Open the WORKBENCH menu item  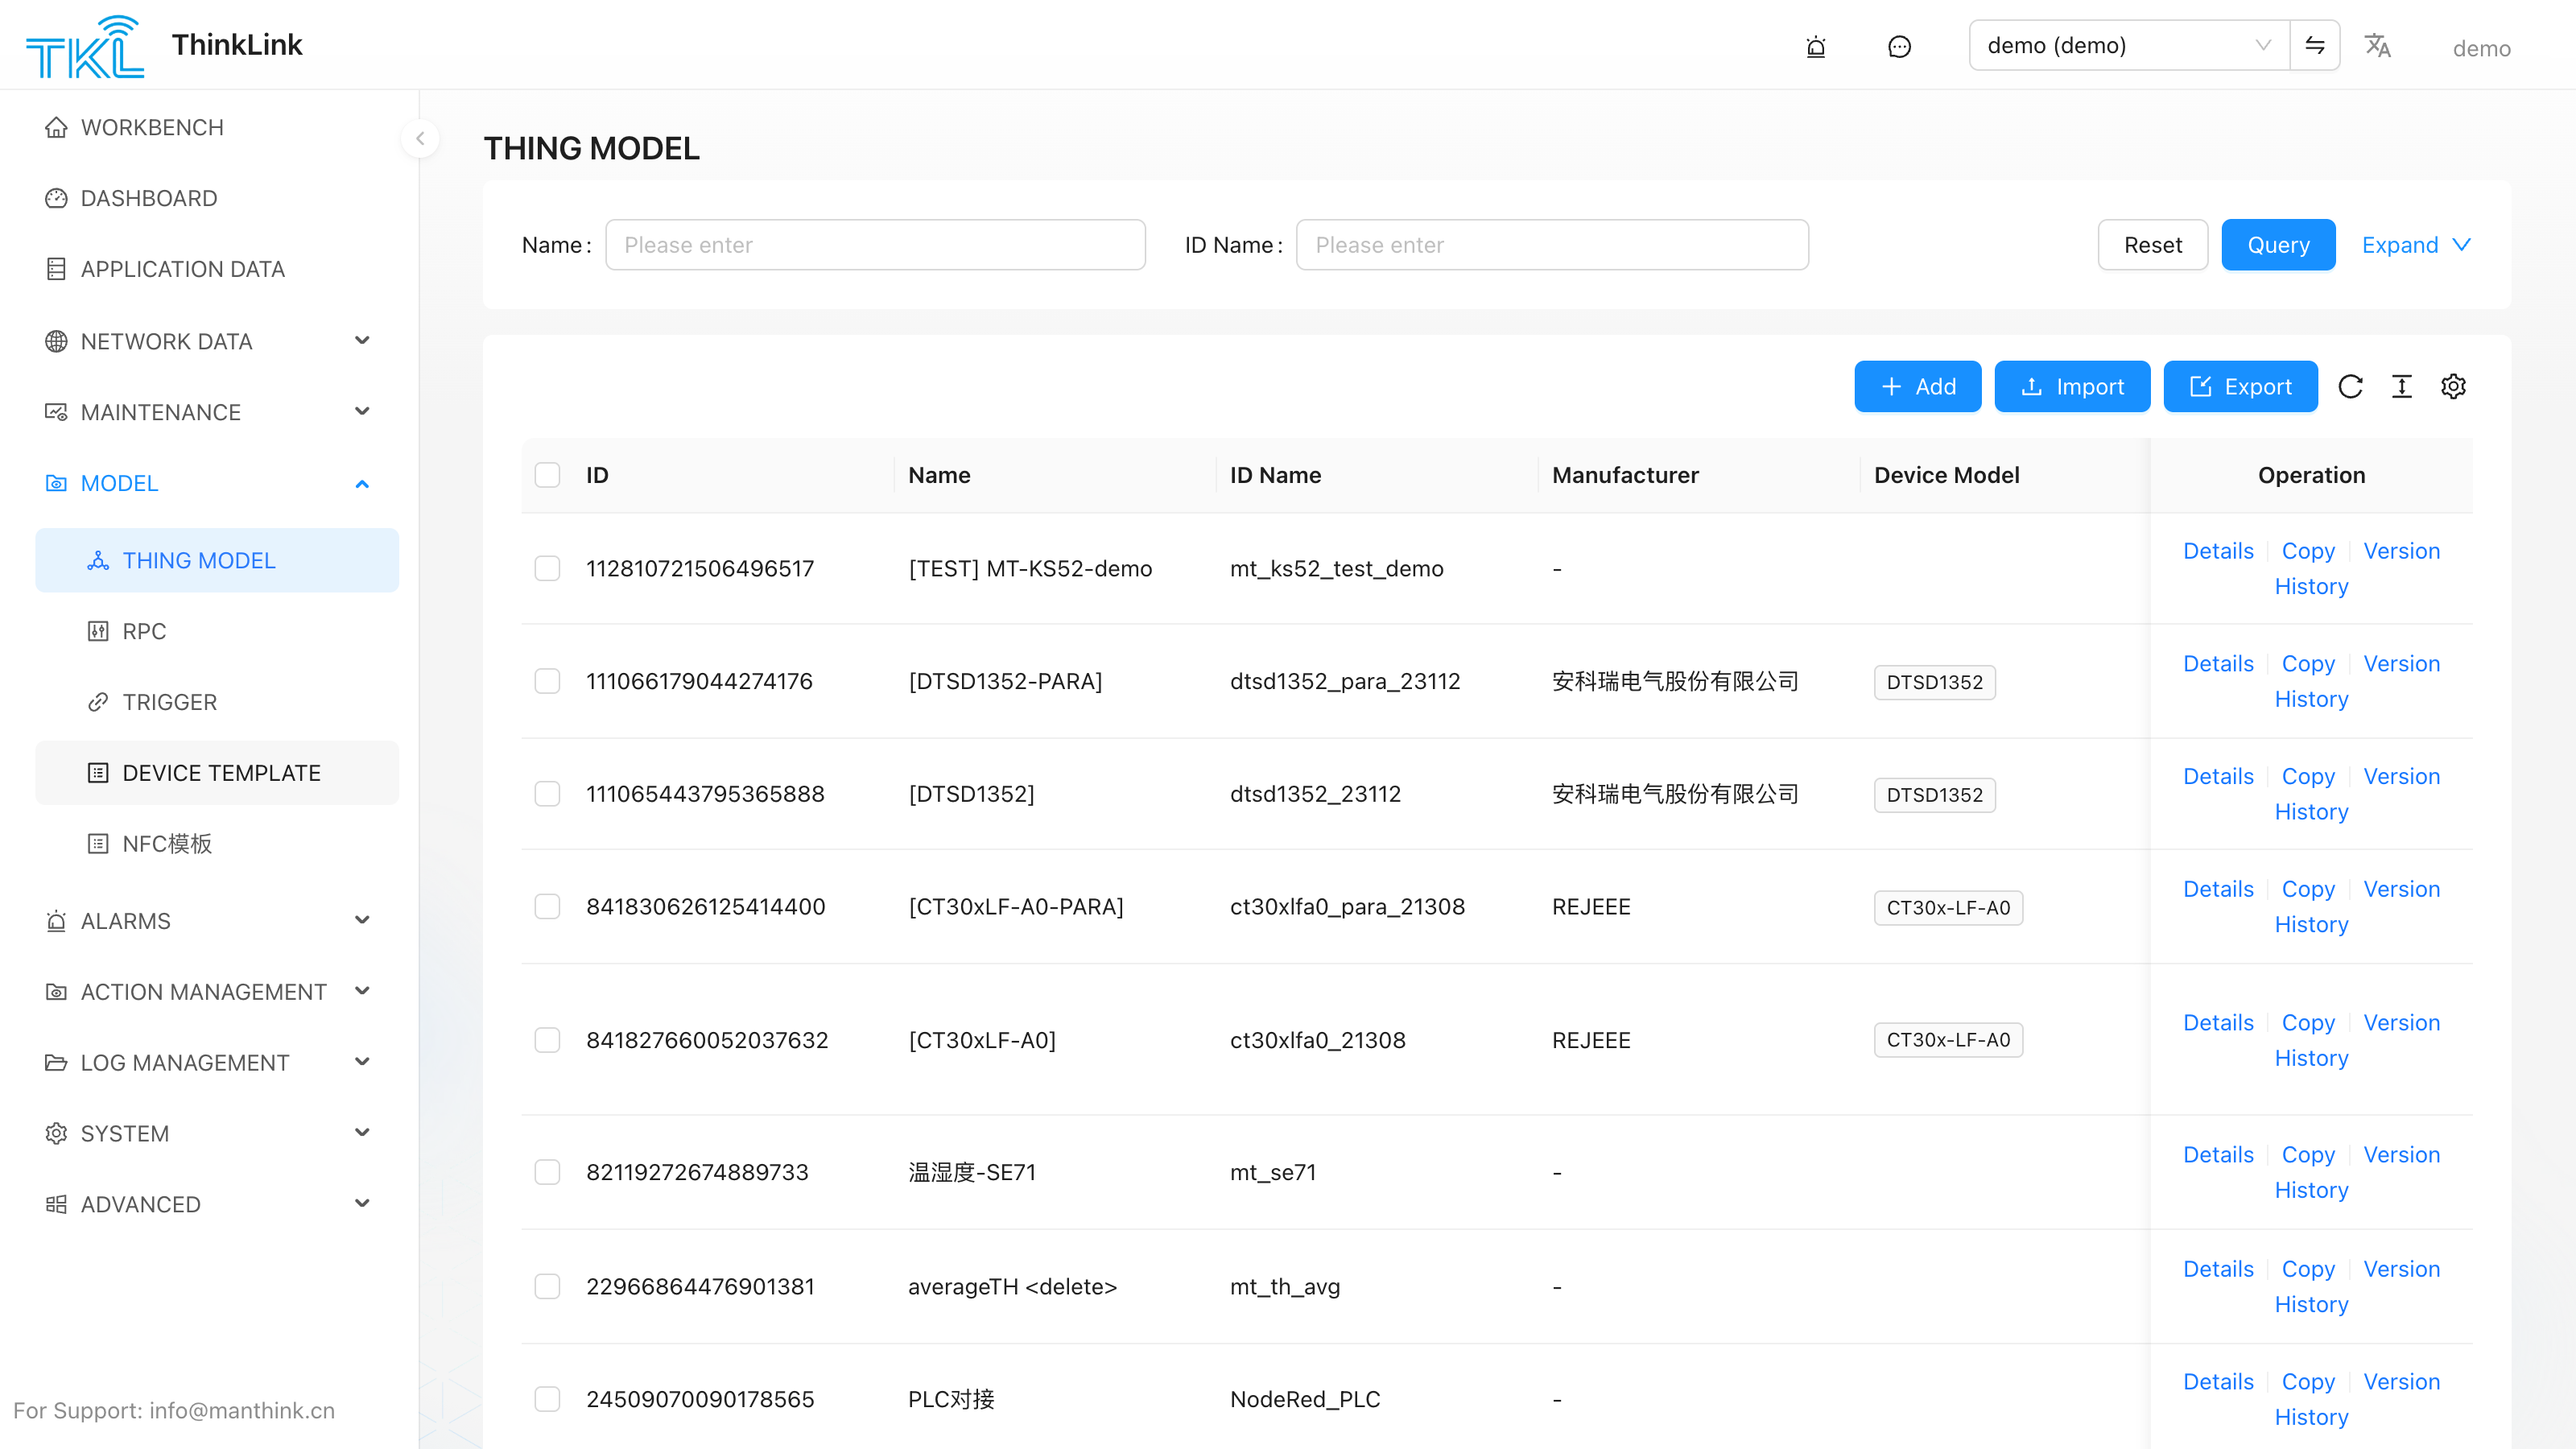[x=217, y=128]
